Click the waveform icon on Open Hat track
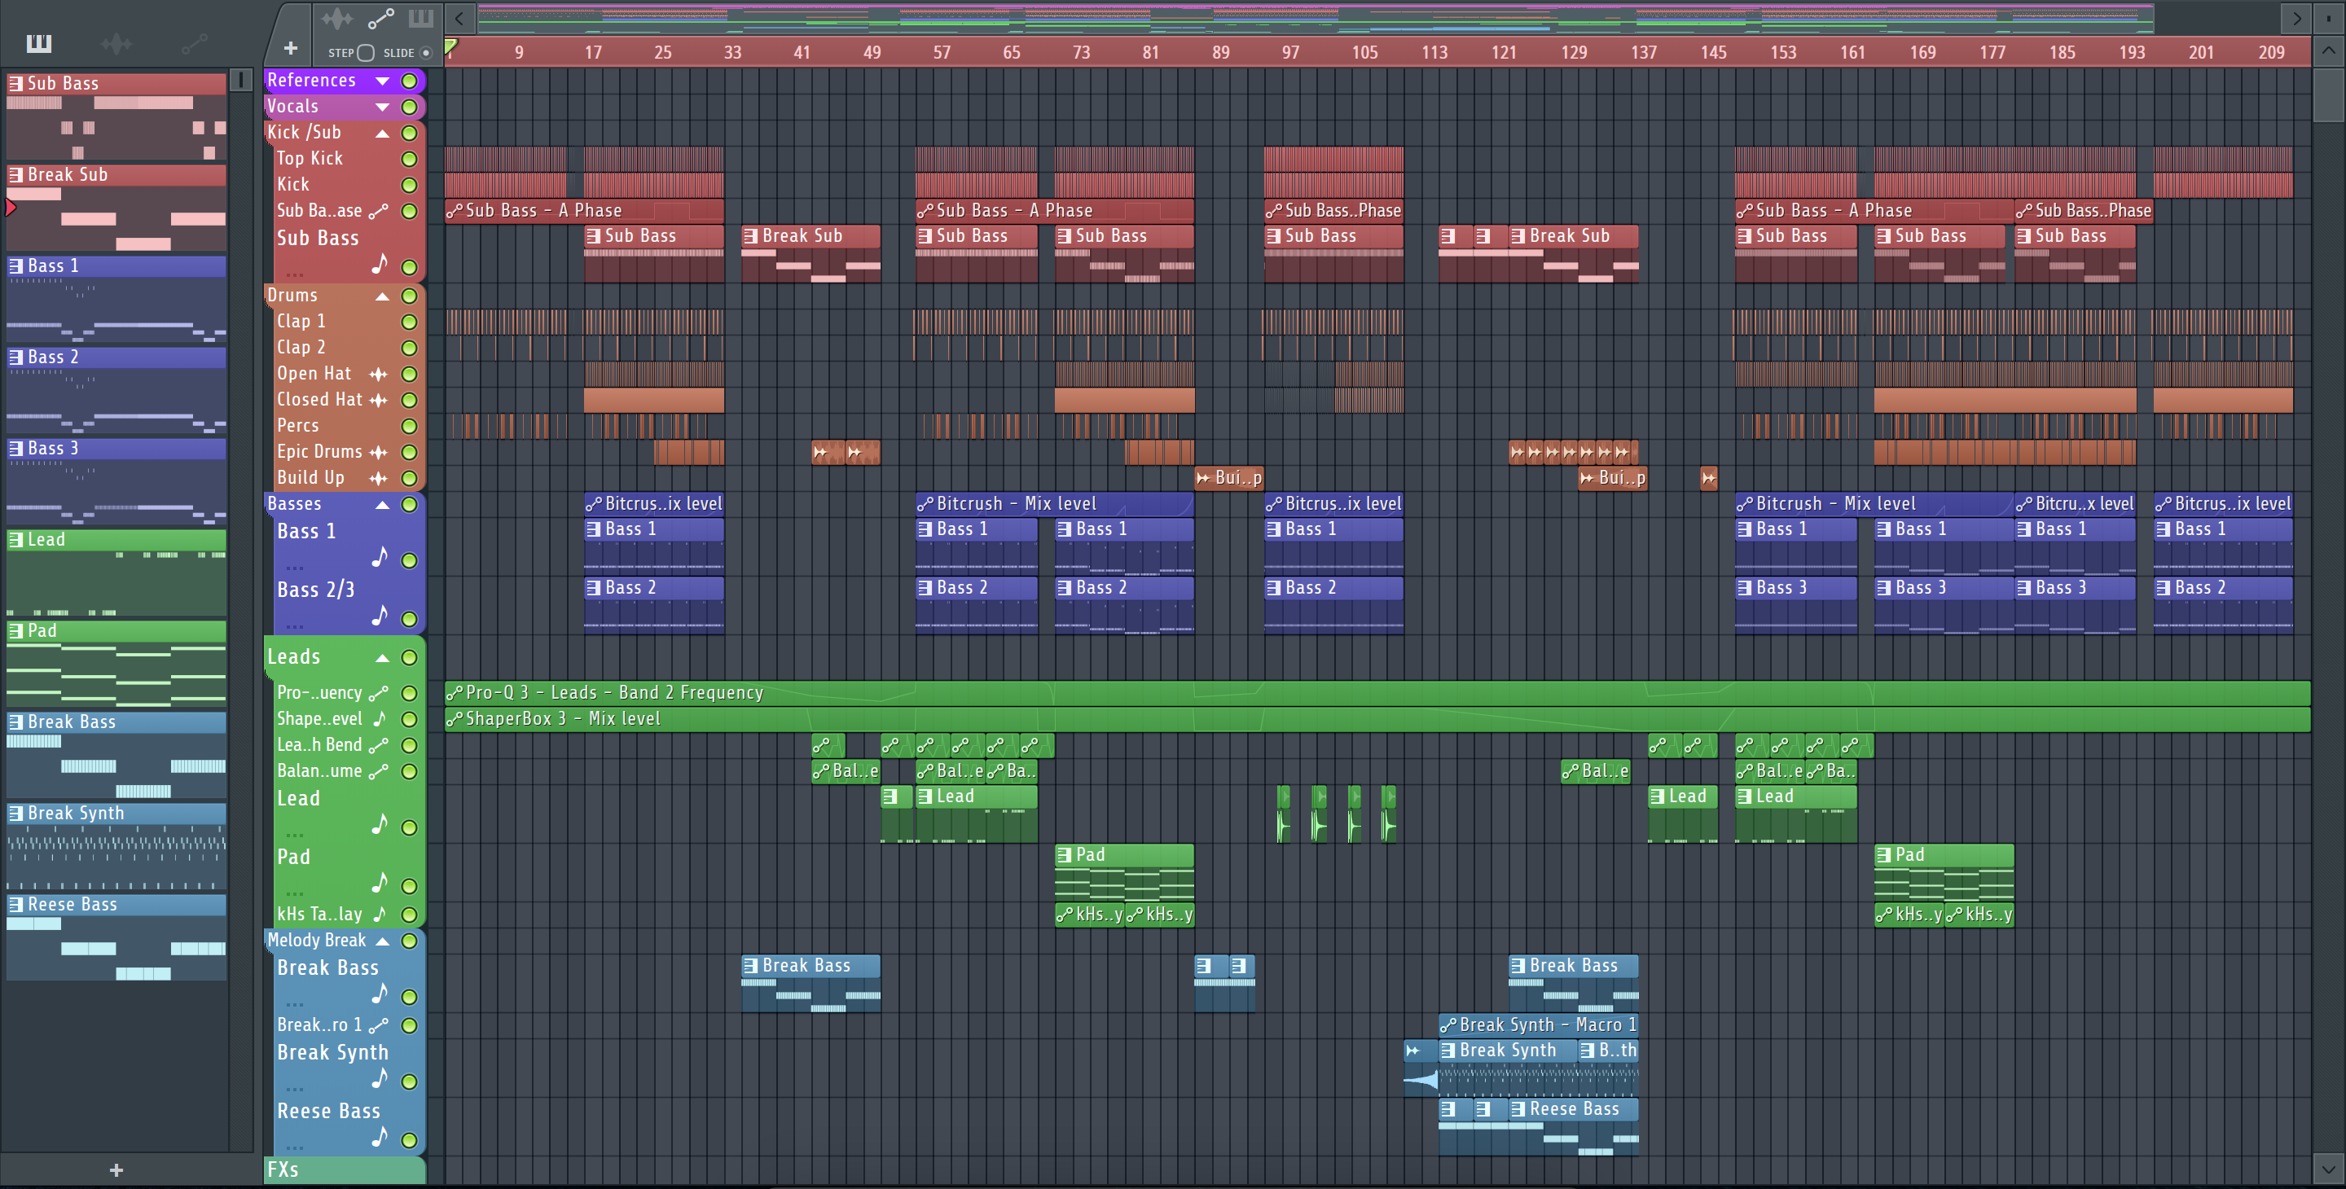2346x1189 pixels. tap(379, 374)
